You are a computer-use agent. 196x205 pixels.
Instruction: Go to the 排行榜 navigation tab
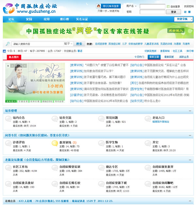[64, 19]
